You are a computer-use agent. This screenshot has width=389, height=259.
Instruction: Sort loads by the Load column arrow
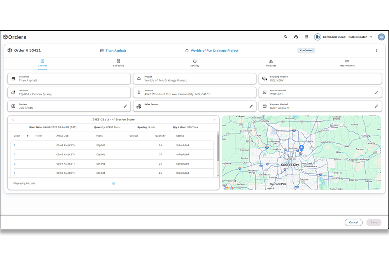point(28,136)
